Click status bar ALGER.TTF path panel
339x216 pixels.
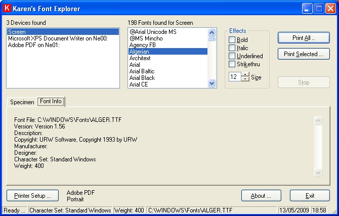click(211, 210)
